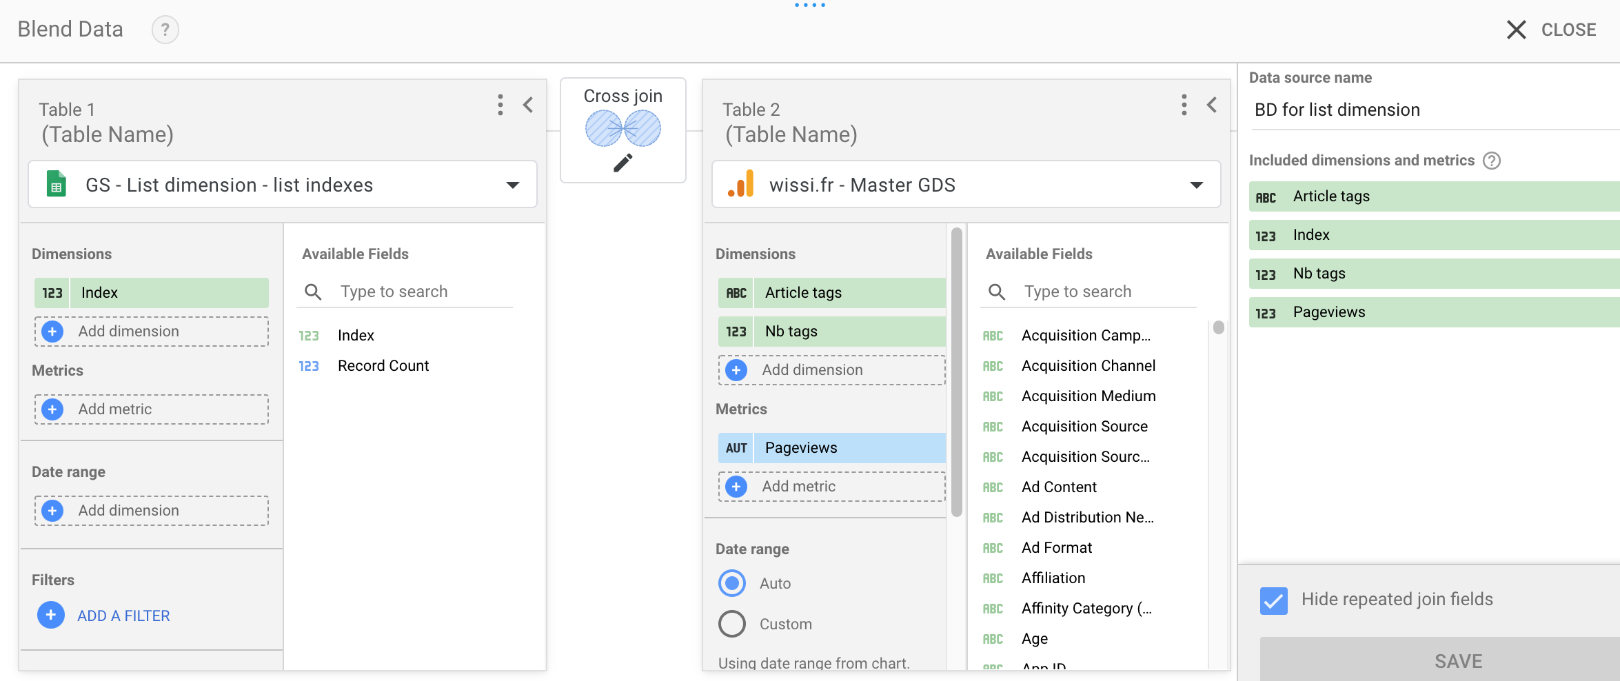Select Nb tags in included fields list
Viewport: 1620px width, 681px height.
click(x=1434, y=274)
